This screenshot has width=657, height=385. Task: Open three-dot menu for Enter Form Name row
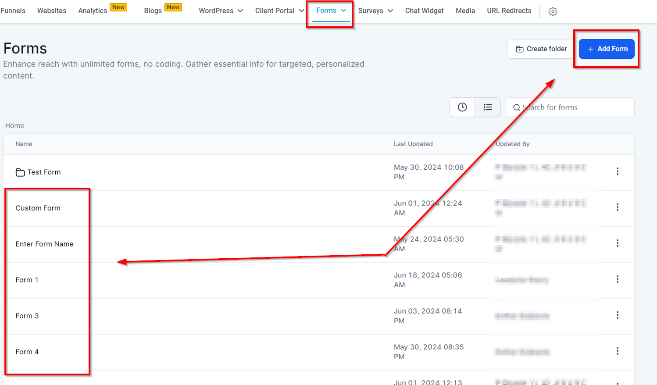[618, 243]
